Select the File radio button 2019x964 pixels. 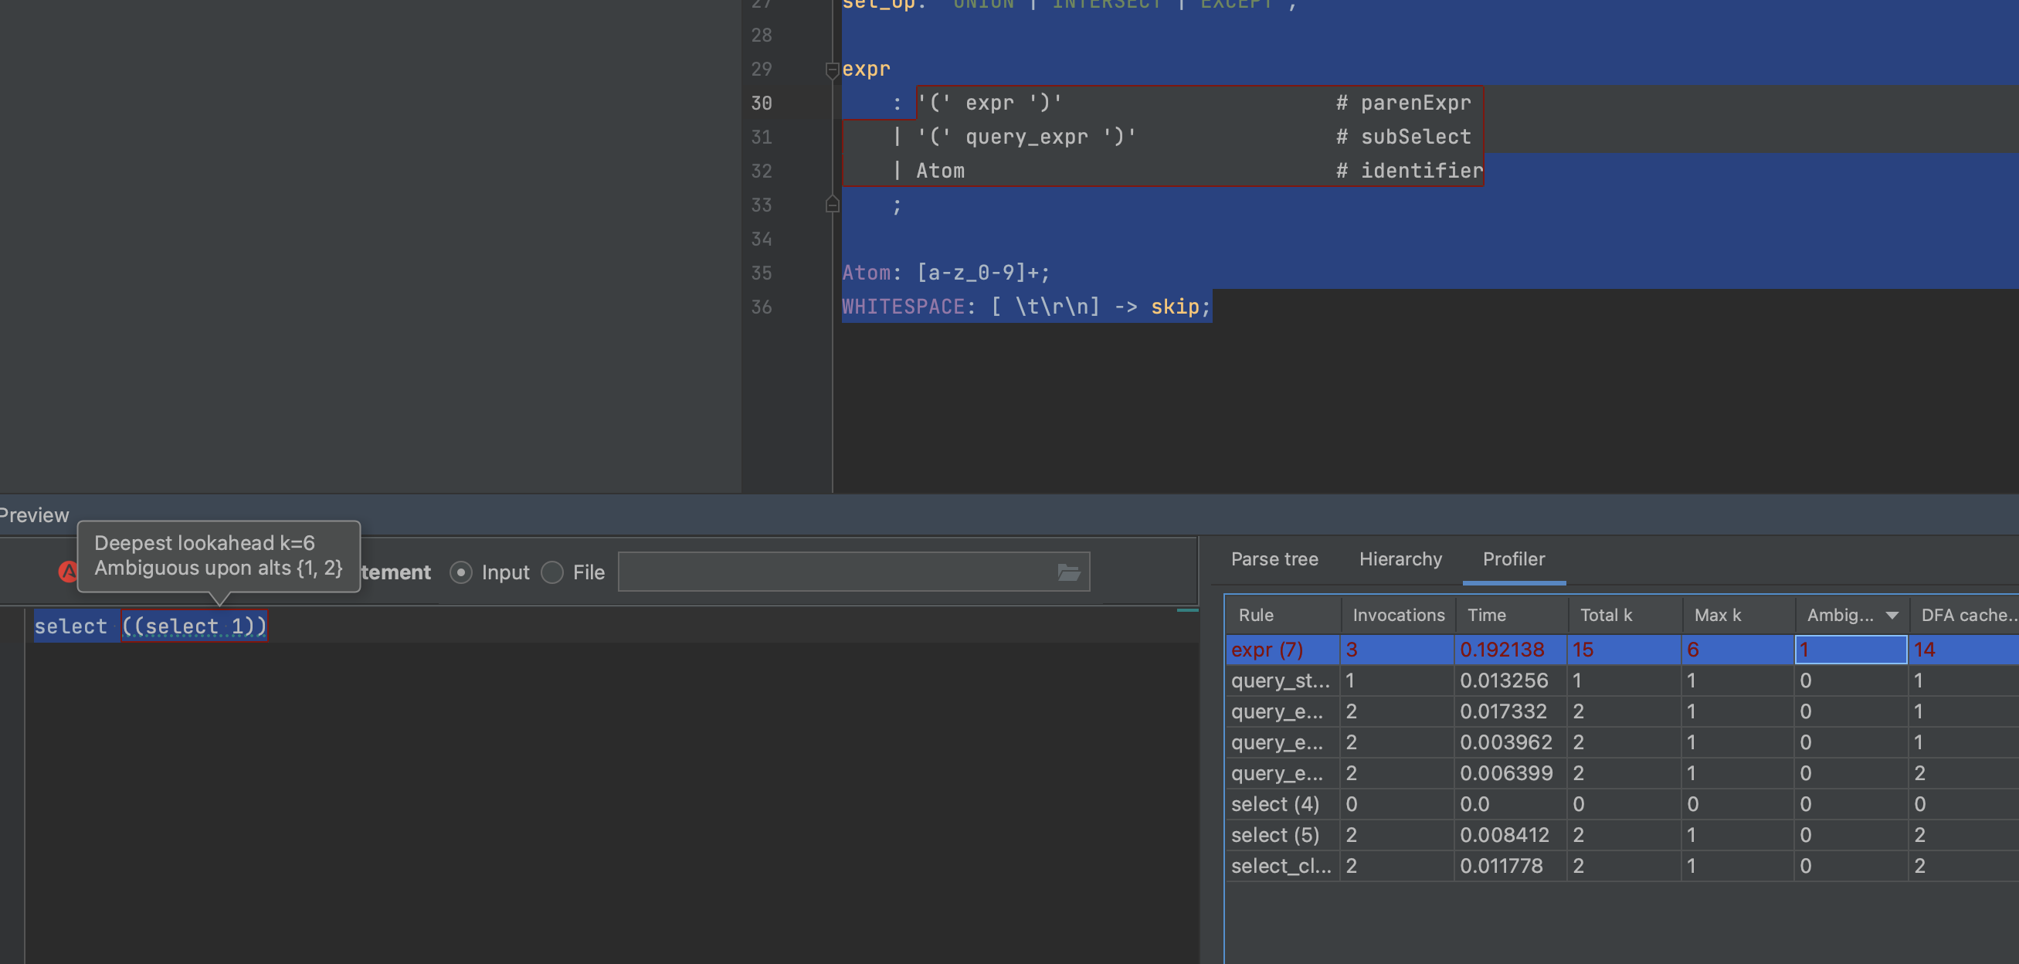click(x=551, y=573)
